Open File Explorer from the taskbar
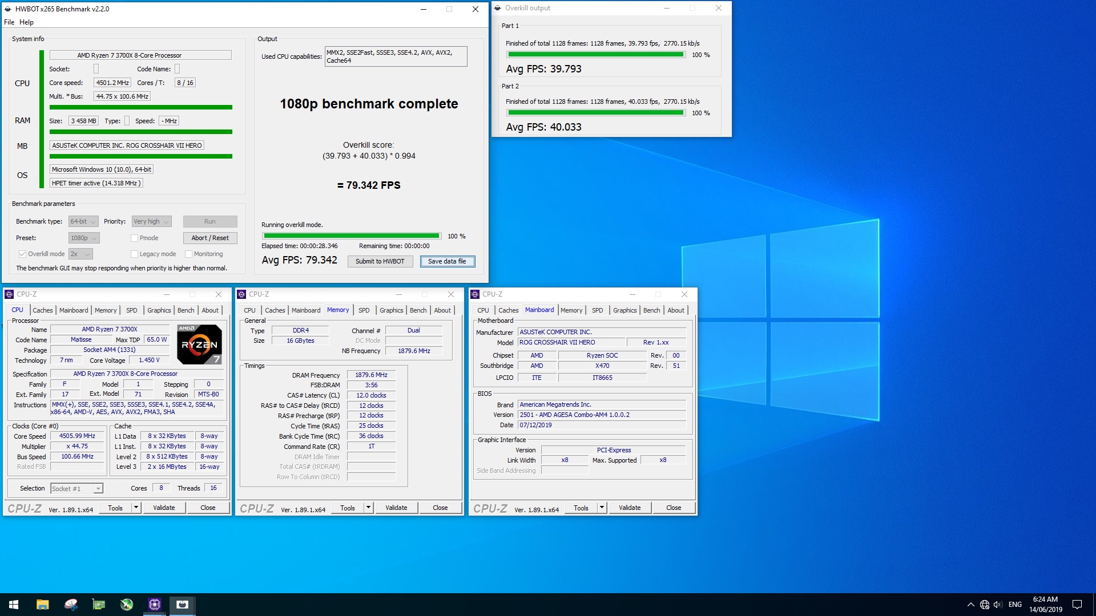The image size is (1096, 616). point(42,605)
